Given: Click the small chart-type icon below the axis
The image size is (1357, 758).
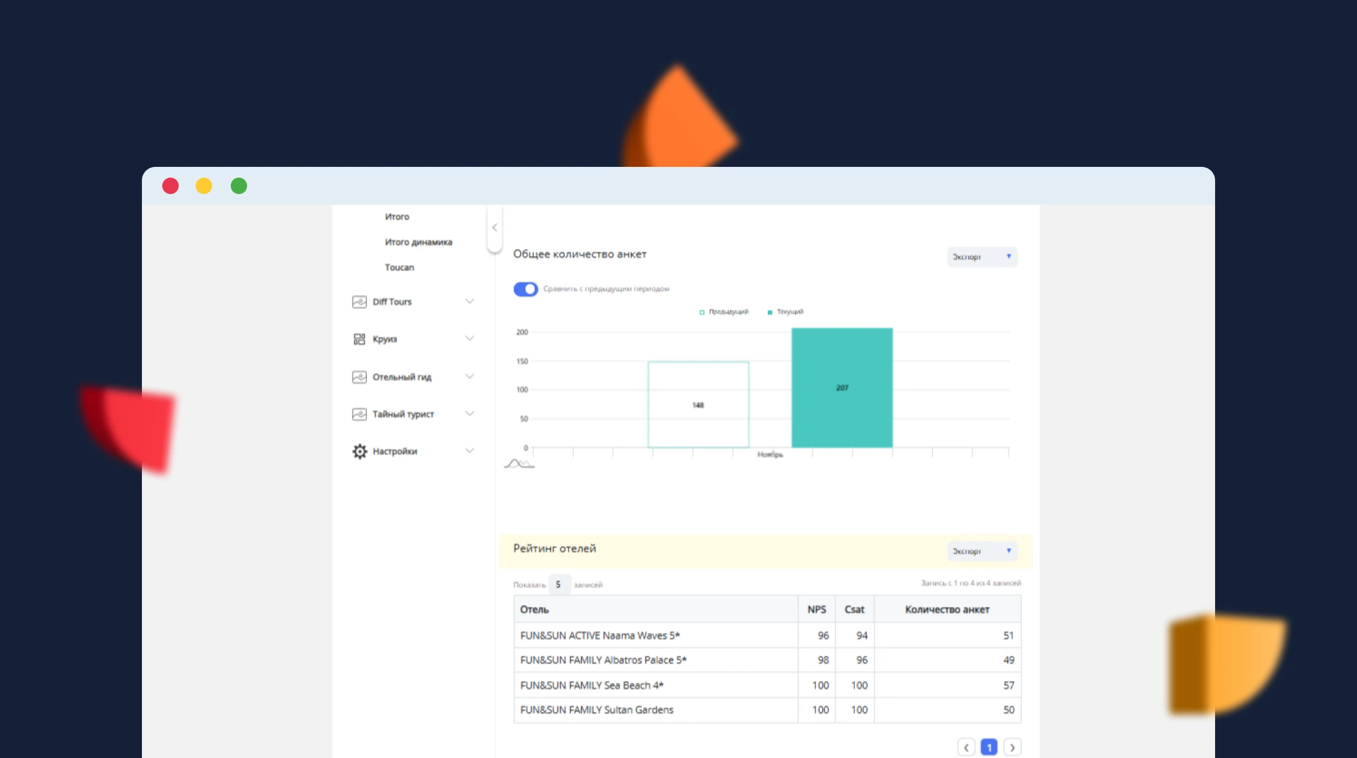Looking at the screenshot, I should [x=518, y=464].
